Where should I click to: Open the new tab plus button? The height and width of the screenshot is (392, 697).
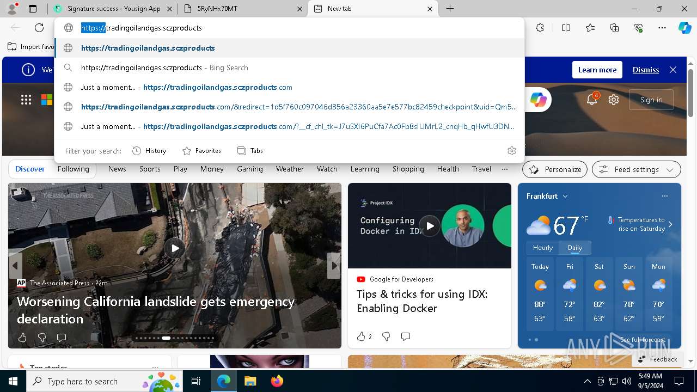[x=450, y=9]
